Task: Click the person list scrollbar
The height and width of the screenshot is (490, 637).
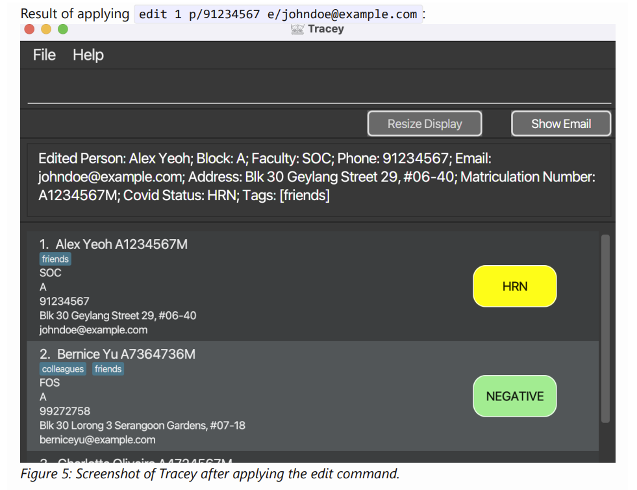Action: click(x=605, y=329)
